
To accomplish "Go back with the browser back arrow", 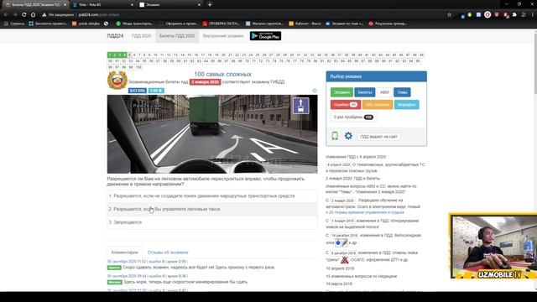I will point(6,15).
